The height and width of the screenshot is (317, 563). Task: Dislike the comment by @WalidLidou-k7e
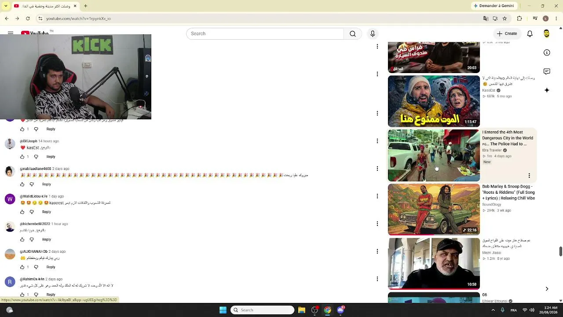[31, 212]
